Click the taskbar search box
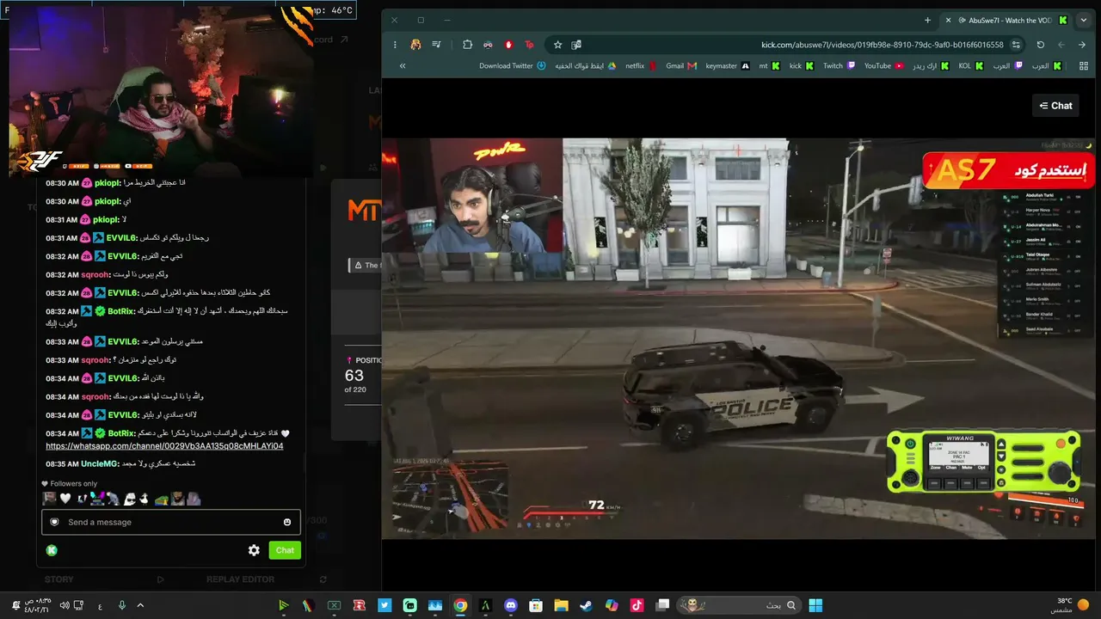This screenshot has width=1101, height=619. pos(738,605)
